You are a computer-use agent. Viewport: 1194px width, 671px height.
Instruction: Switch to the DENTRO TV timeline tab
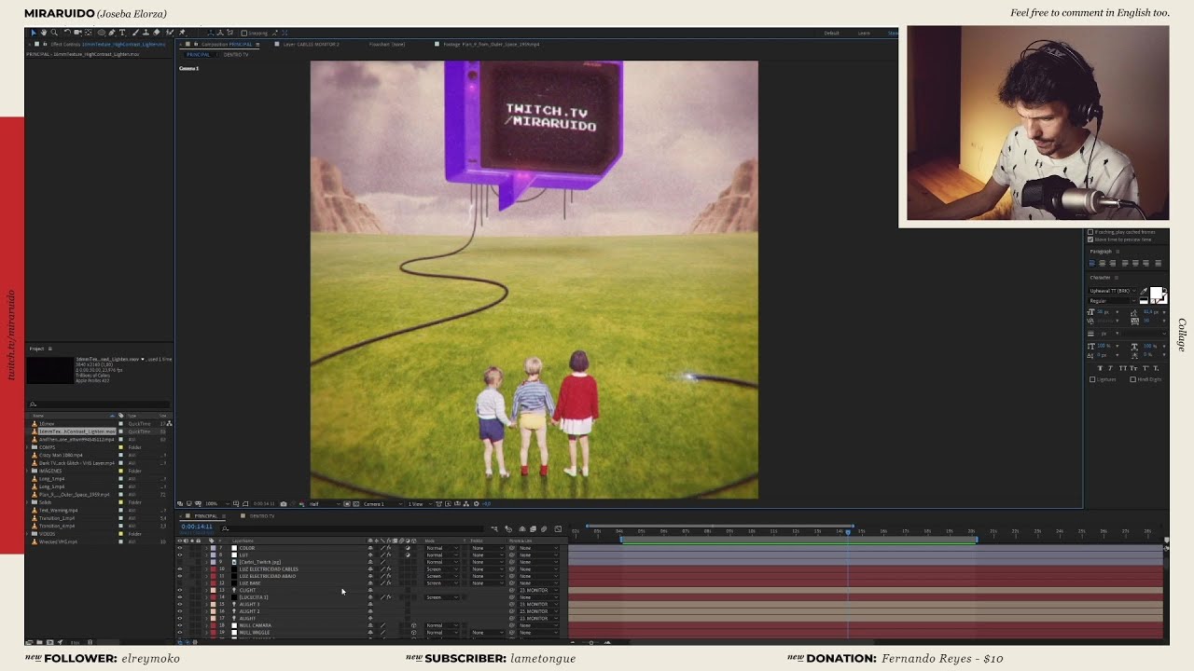(263, 515)
